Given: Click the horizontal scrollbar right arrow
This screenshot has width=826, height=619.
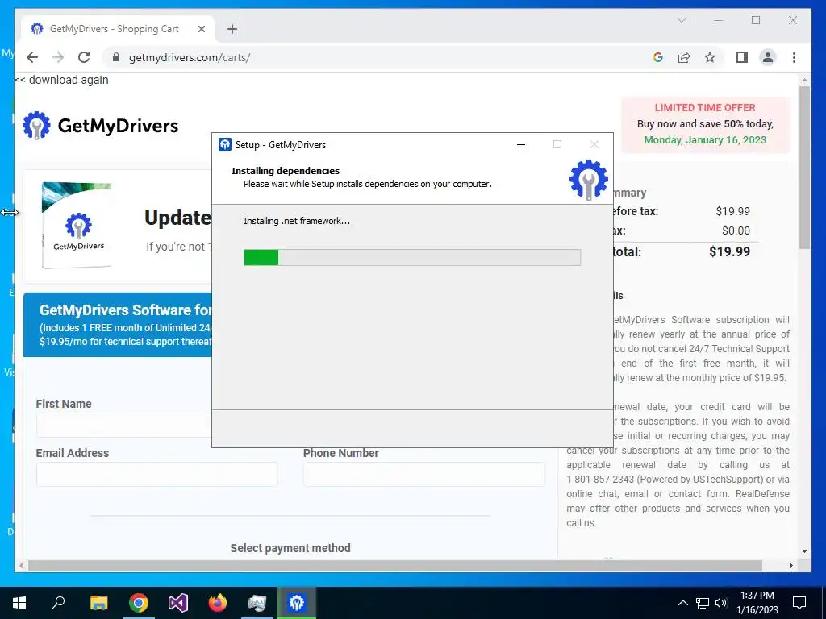Looking at the screenshot, I should [791, 565].
